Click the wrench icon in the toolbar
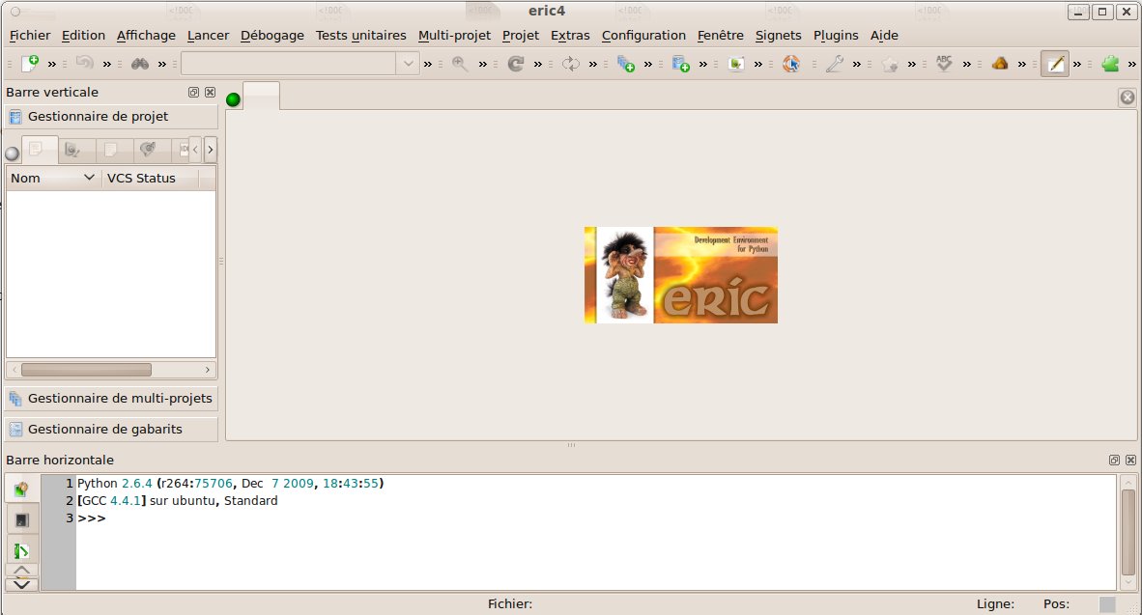This screenshot has height=615, width=1142. pyautogui.click(x=835, y=64)
